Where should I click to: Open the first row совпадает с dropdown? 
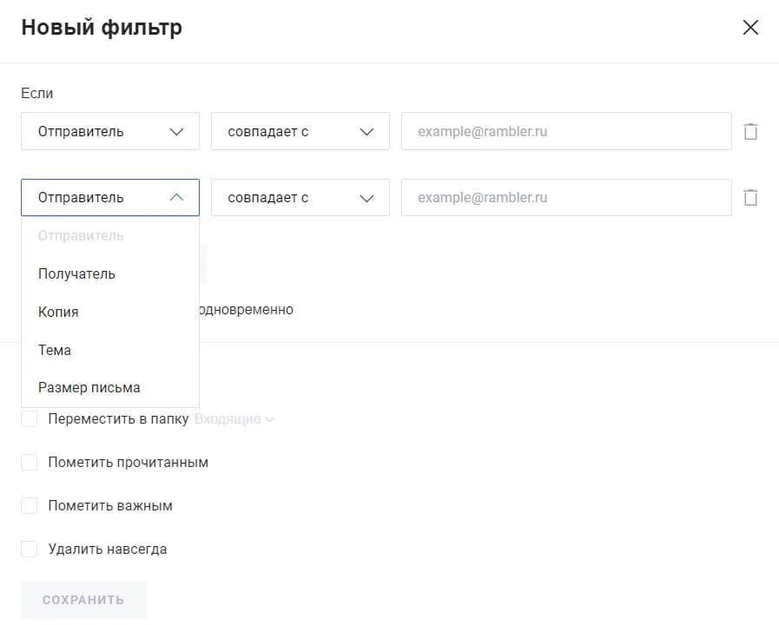(300, 132)
